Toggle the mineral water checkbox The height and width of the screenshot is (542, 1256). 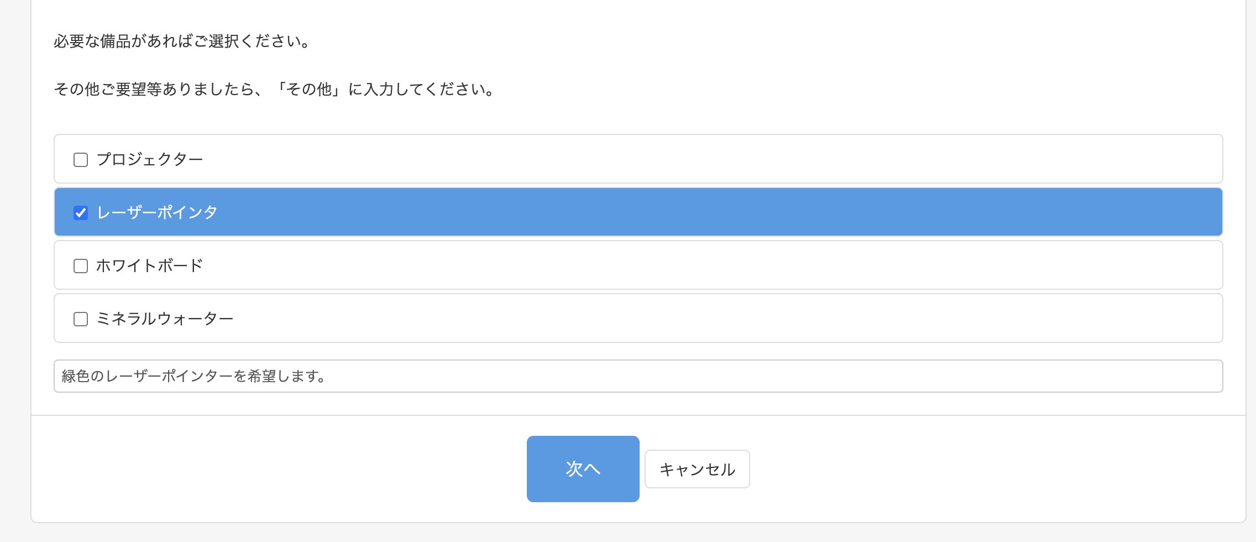[80, 319]
